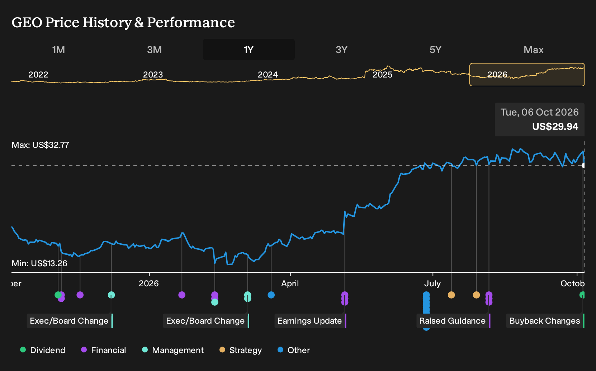The image size is (596, 371).
Task: Toggle the Management legend filter
Action: (173, 350)
